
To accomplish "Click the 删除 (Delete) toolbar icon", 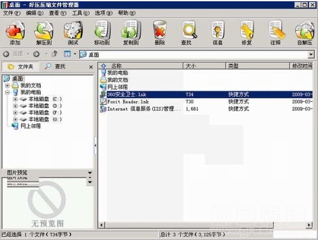I will point(160,31).
